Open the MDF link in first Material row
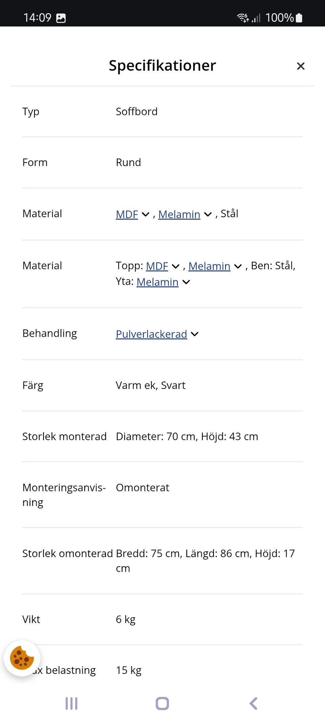 (x=127, y=214)
